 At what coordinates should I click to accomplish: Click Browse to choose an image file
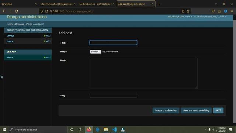96,52
